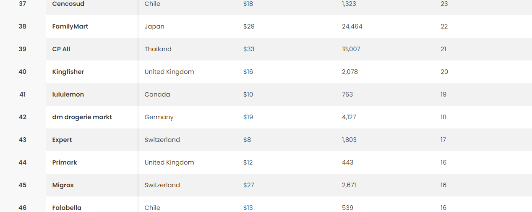The width and height of the screenshot is (532, 212).
Task: Click the 4,127 store count value
Action: [349, 117]
